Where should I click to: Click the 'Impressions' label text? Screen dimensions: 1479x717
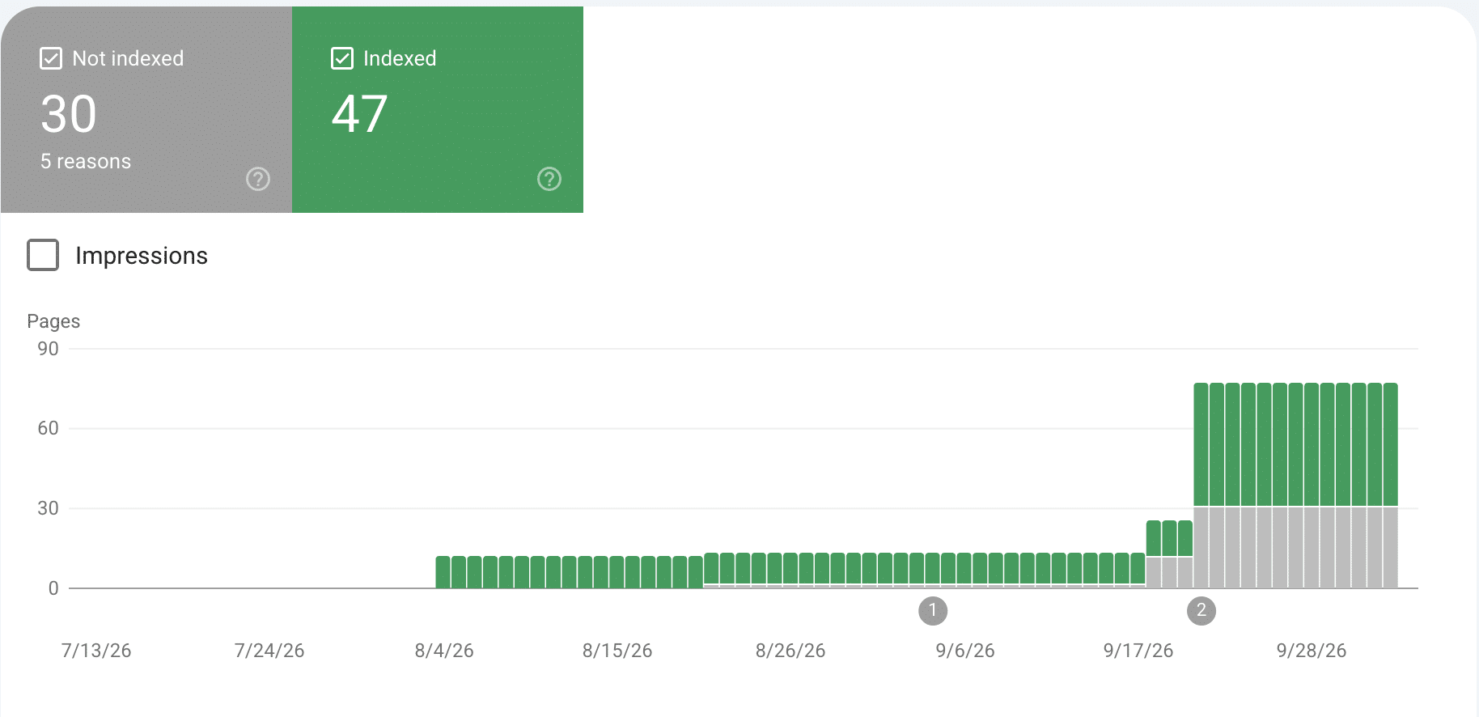click(142, 256)
